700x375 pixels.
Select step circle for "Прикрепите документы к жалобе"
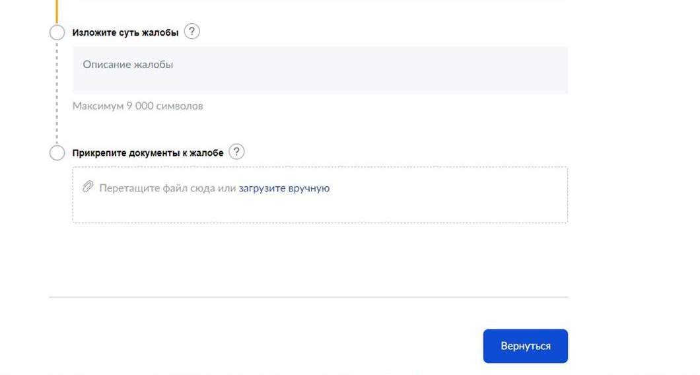57,153
